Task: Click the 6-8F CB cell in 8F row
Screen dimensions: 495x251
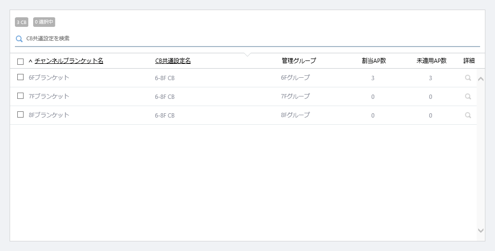Action: [165, 115]
